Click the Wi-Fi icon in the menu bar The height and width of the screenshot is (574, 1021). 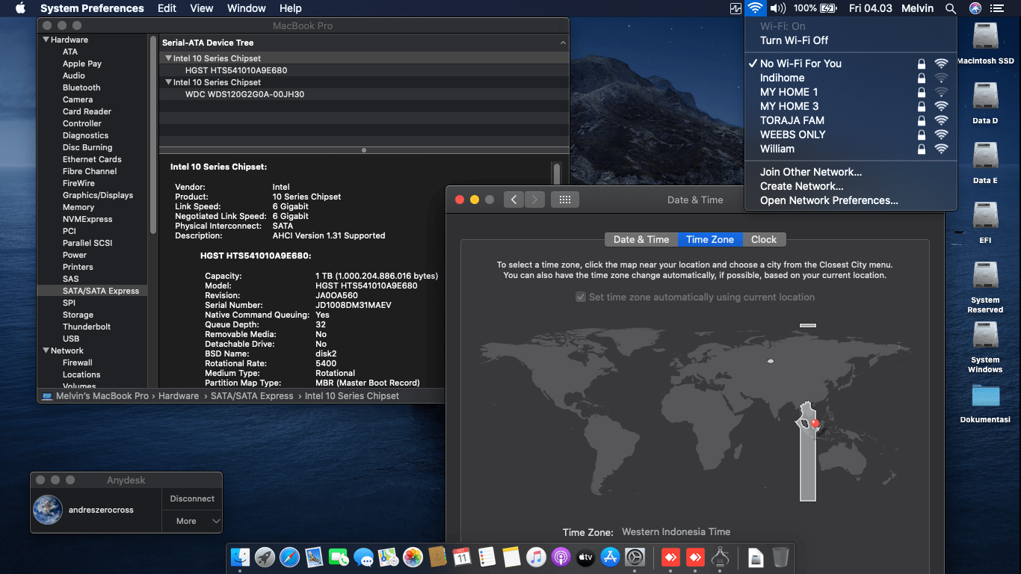[x=756, y=8]
